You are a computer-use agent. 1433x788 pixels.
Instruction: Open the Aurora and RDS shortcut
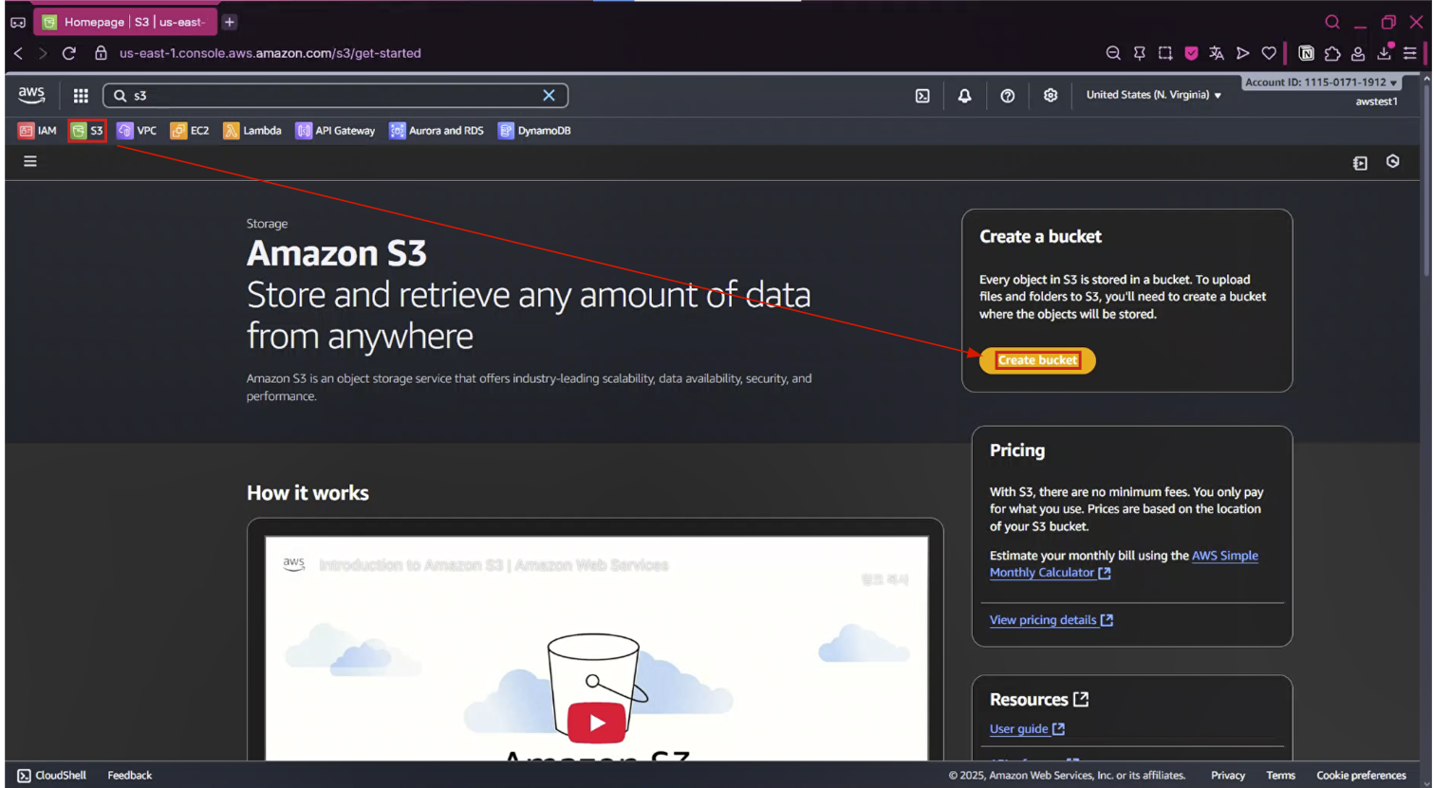(437, 131)
